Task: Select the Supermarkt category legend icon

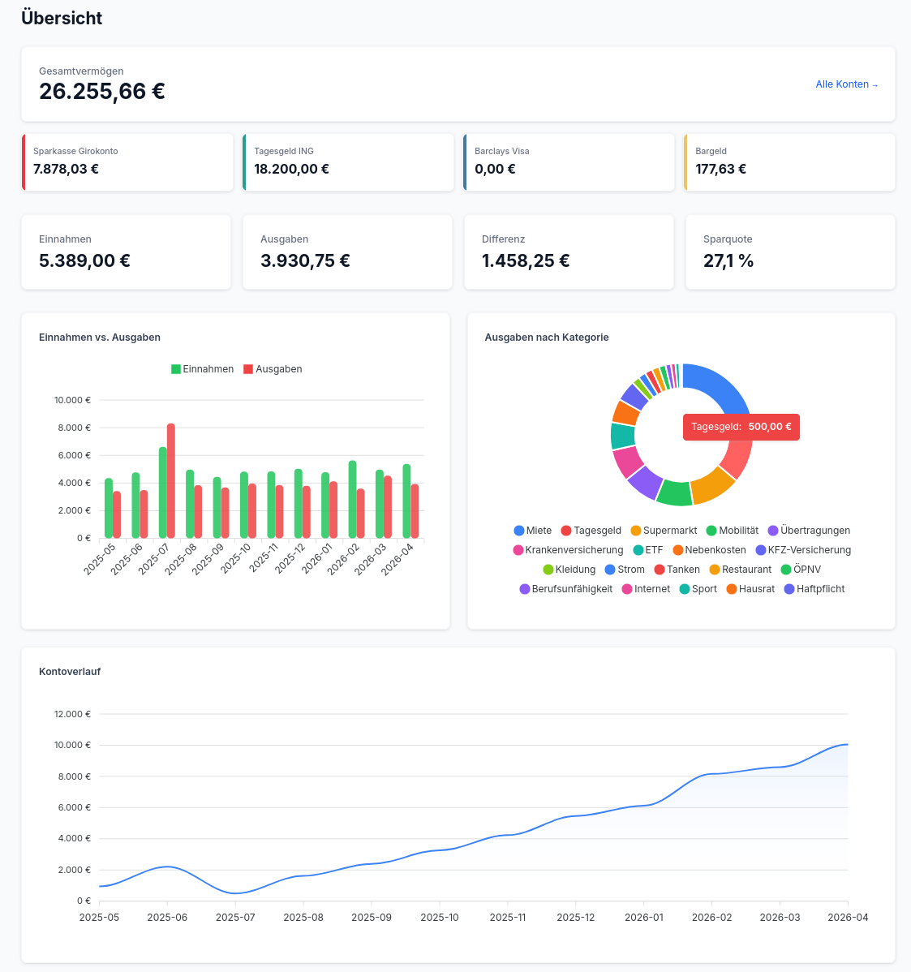Action: coord(636,531)
